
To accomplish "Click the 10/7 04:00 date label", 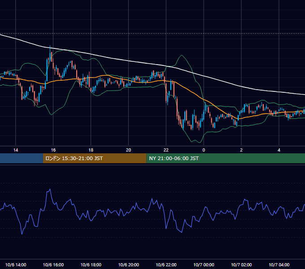I will (x=279, y=265).
